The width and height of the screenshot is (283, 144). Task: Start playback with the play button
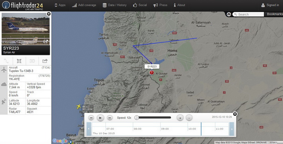[100, 118]
